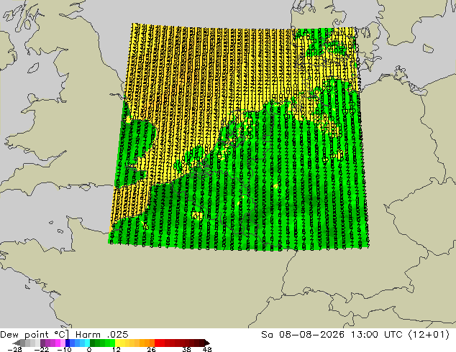Viewport: 456px width, 352px height.
Task: Pick the dark green swatch right of 0
Action: [x=93, y=343]
